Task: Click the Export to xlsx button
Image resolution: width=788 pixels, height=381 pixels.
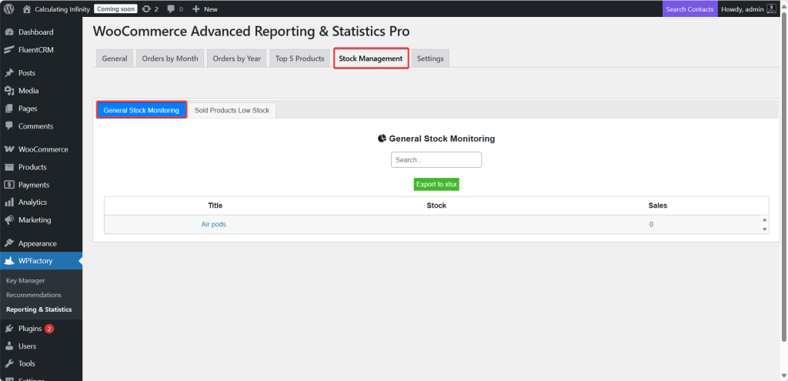Action: point(437,185)
